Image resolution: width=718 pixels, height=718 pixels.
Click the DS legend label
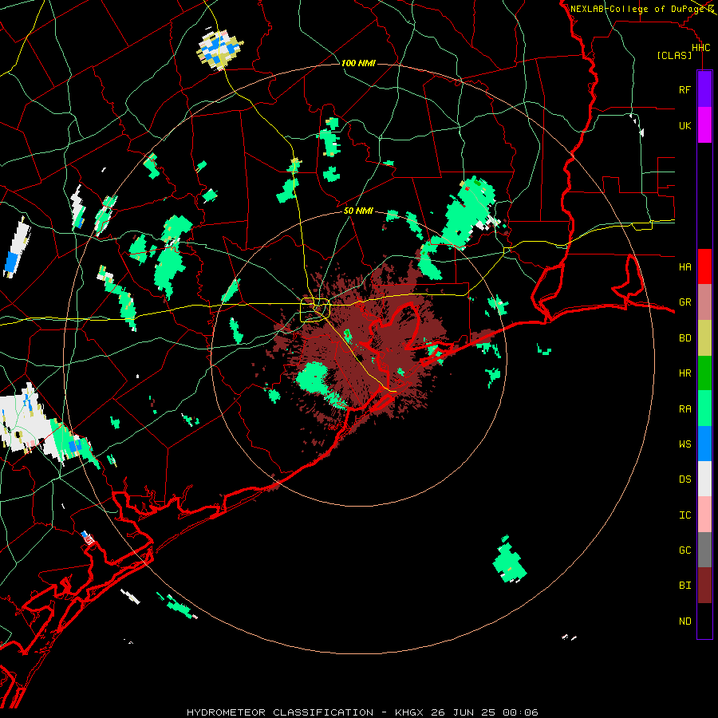point(684,479)
